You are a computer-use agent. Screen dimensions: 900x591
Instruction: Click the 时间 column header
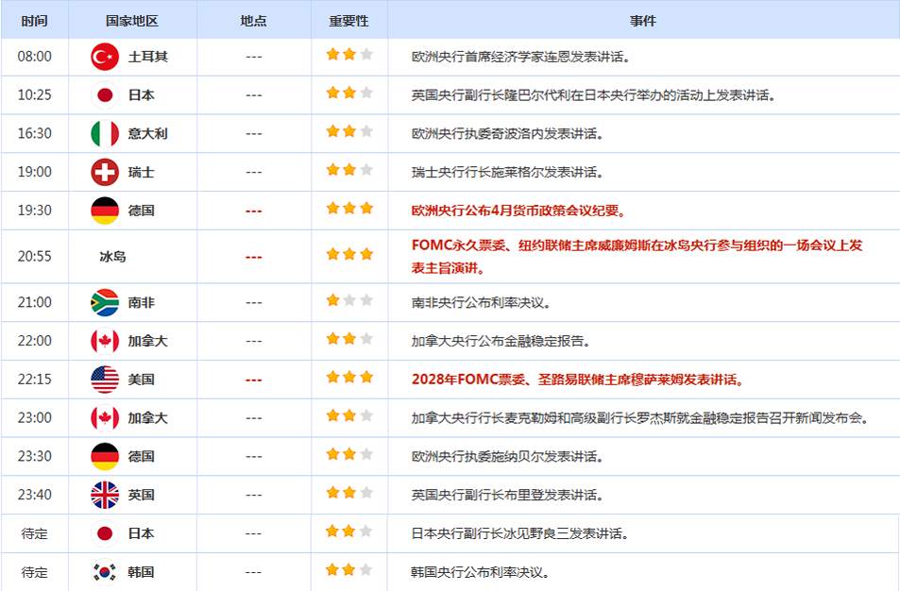(x=34, y=21)
